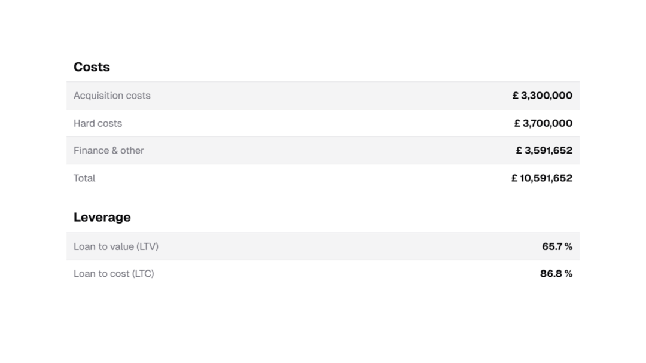Select the Finance & other label
Image resolution: width=646 pixels, height=363 pixels.
tap(109, 150)
